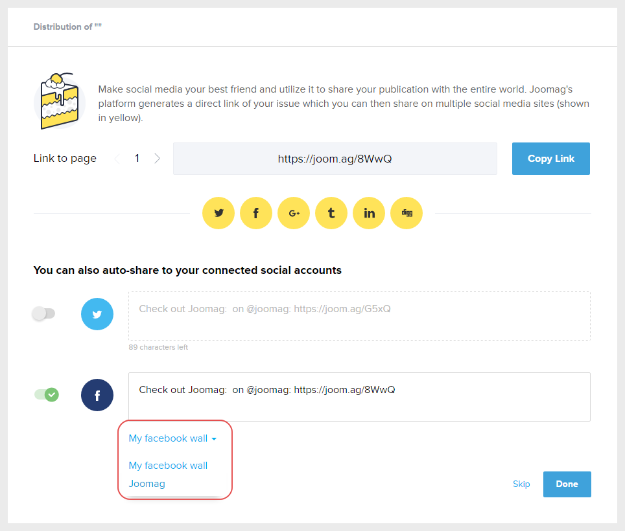
Task: Click the joom.ag link URL field
Action: (335, 159)
